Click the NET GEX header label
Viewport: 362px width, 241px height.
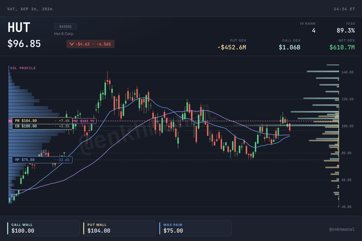coord(347,40)
